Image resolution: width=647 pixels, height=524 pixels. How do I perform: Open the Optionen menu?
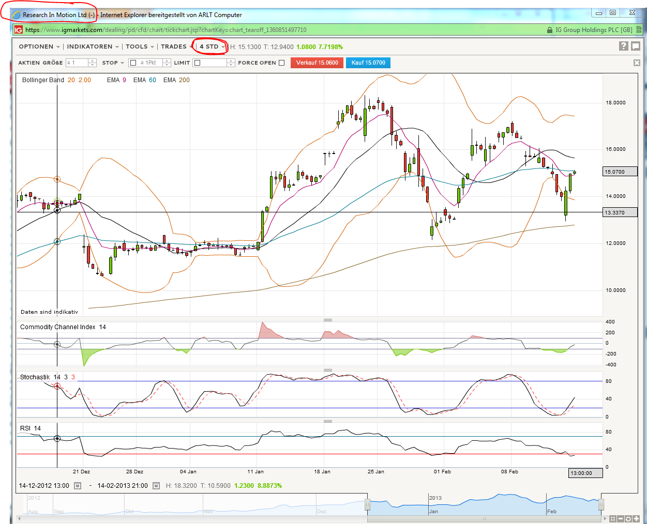coord(39,47)
